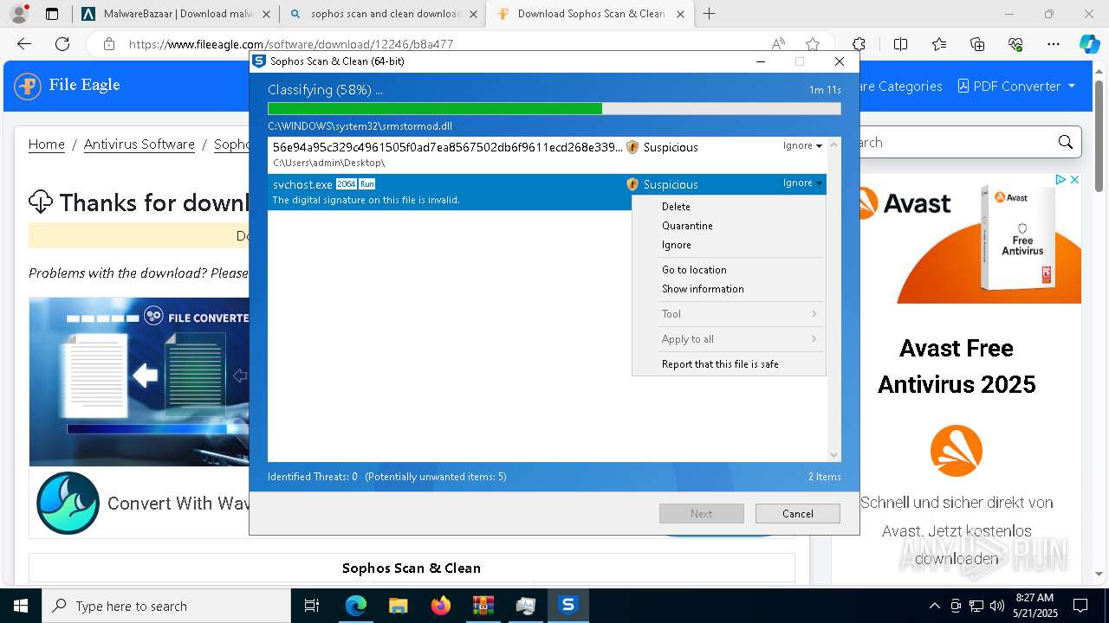1109x623 pixels.
Task: Switch to sophos scan and clean search tab
Action: (385, 14)
